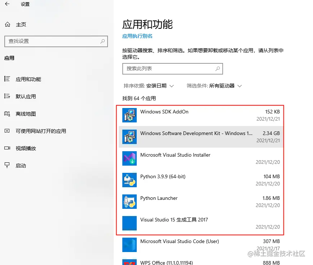Select Windows Software Development Kit entry name
The width and height of the screenshot is (313, 265).
point(196,133)
